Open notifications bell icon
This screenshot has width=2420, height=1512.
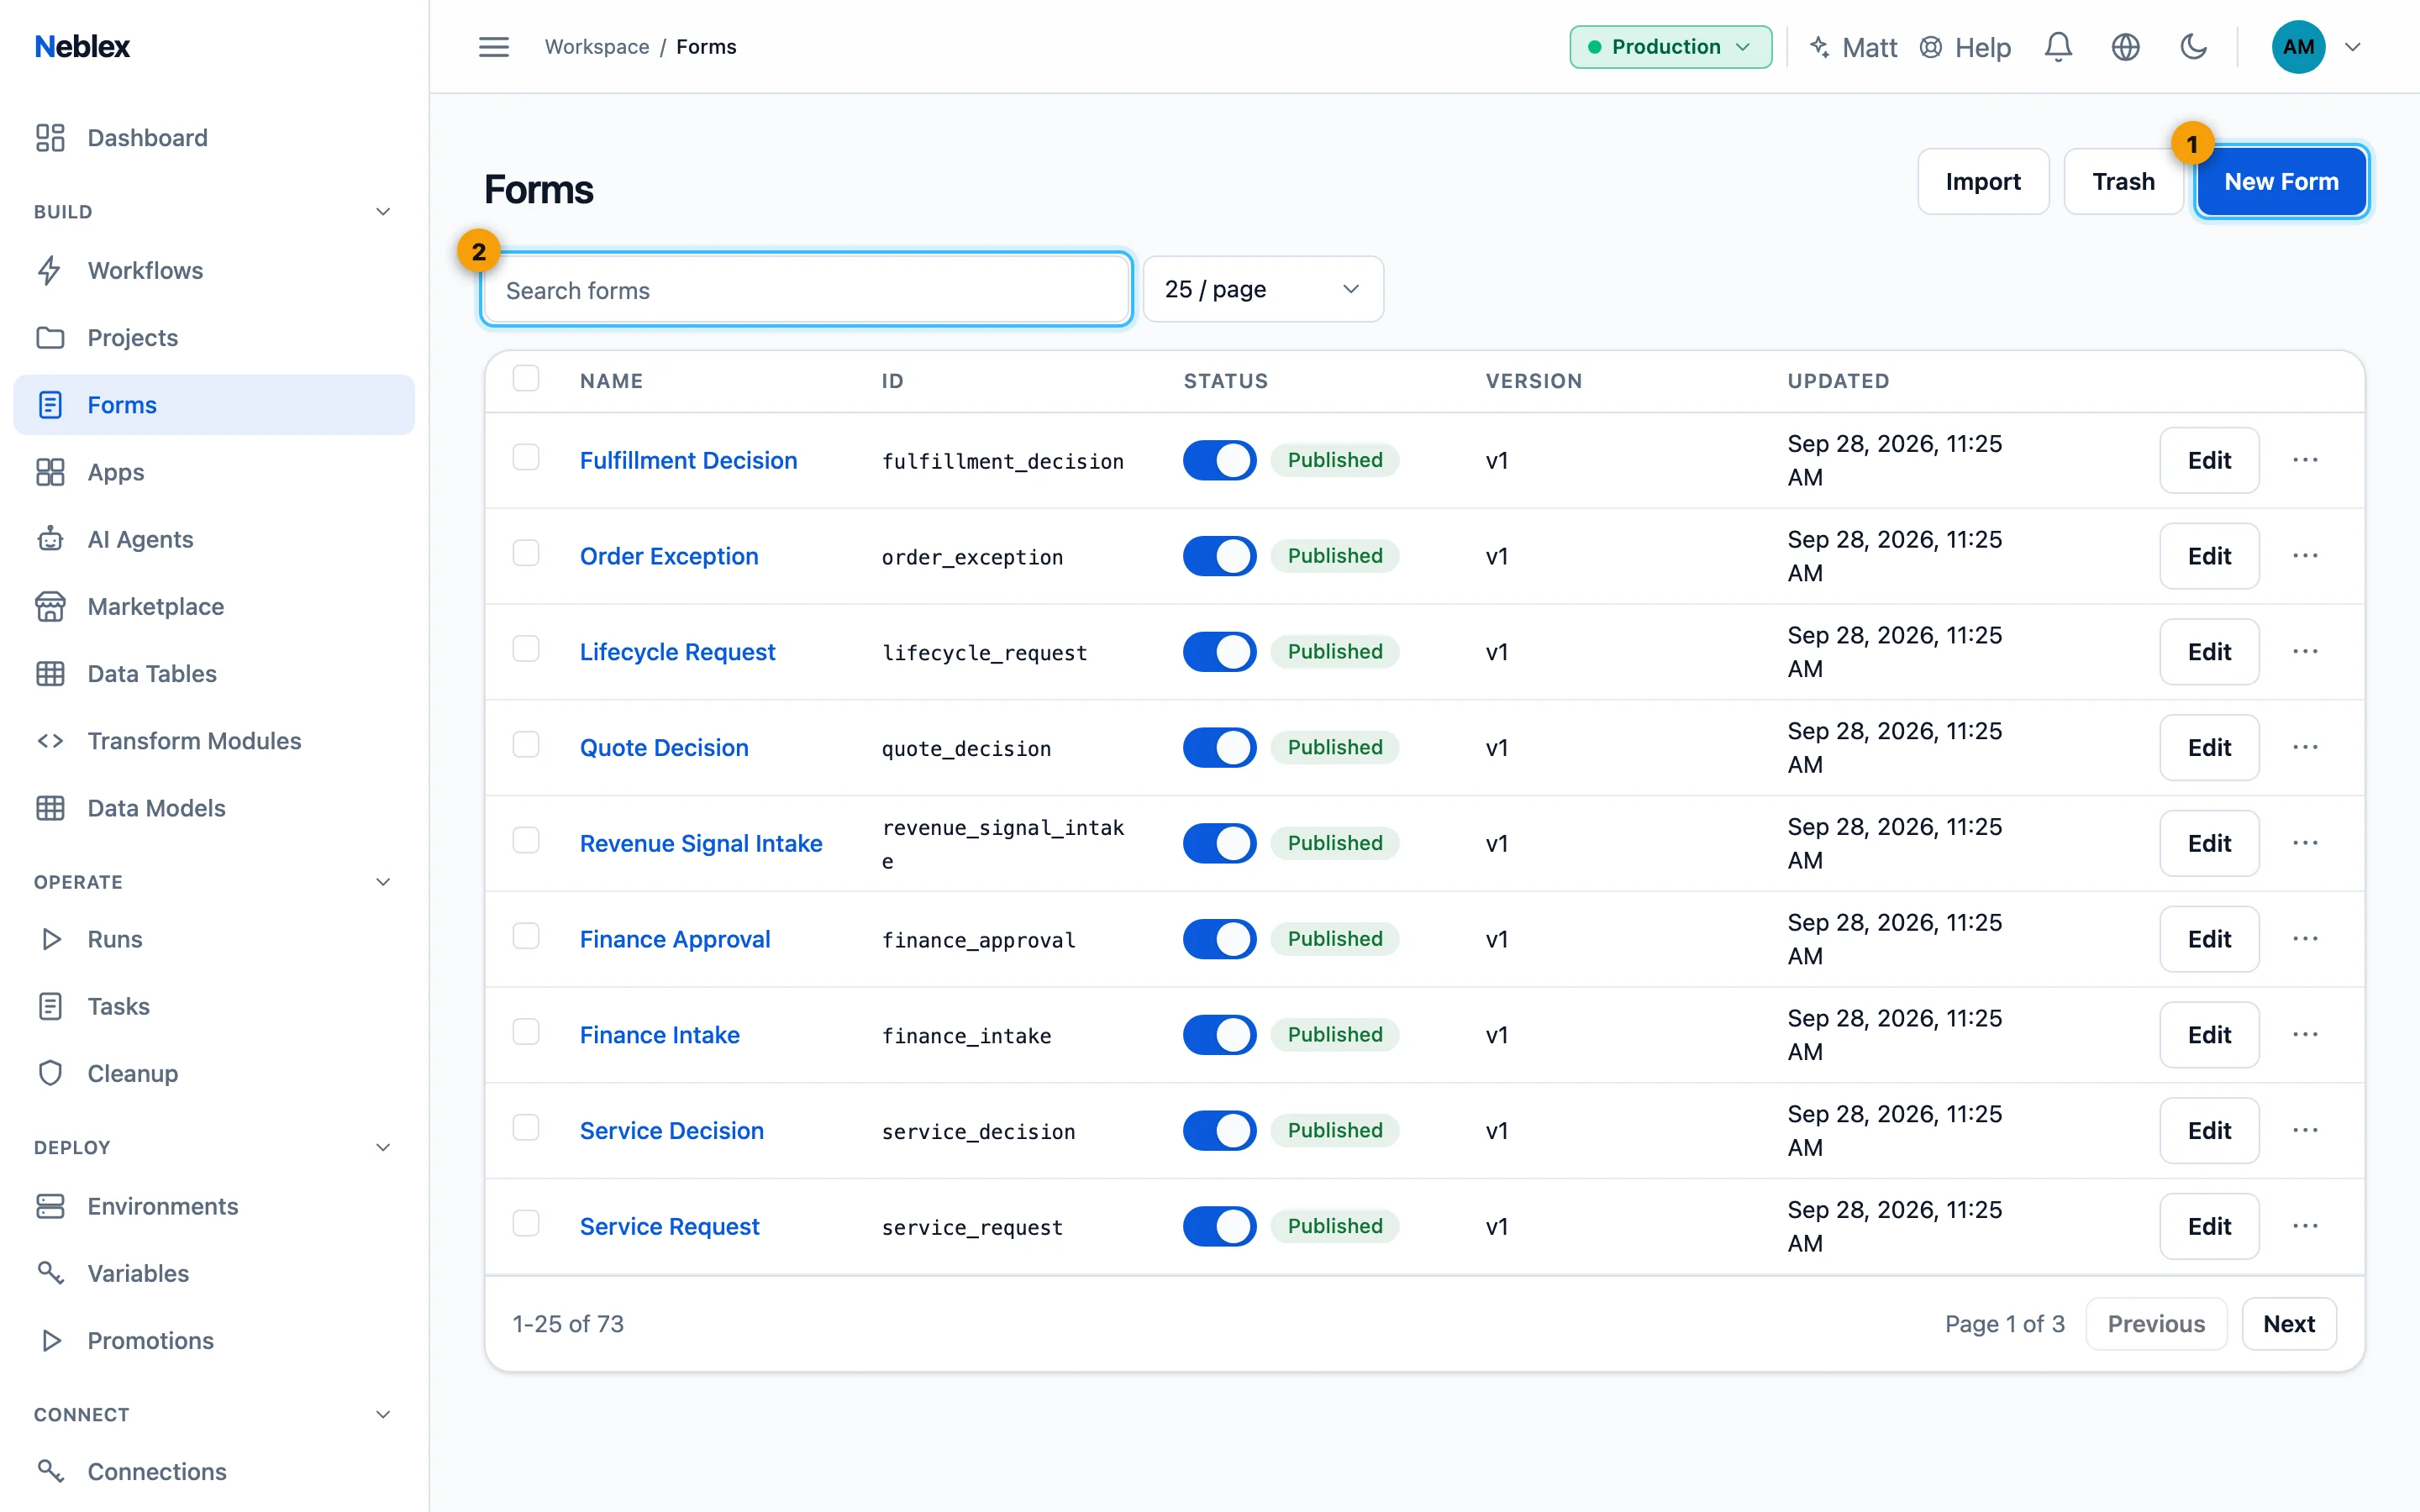tap(2058, 47)
